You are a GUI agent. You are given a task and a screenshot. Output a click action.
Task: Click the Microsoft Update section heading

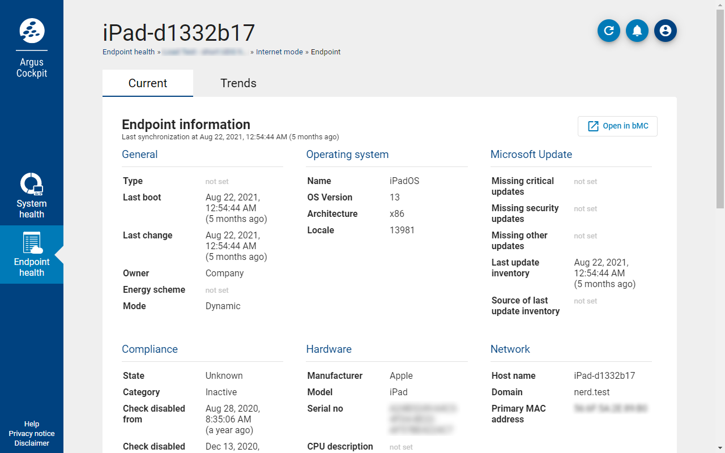(531, 155)
